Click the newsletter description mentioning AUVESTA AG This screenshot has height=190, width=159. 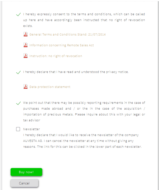(82, 141)
